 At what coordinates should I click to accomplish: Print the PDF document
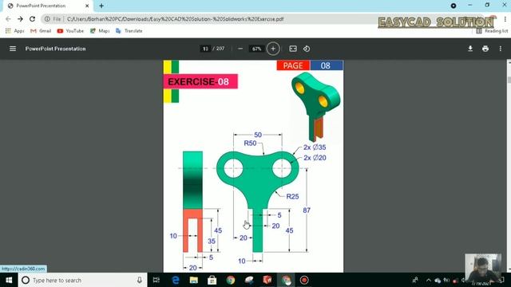click(485, 49)
